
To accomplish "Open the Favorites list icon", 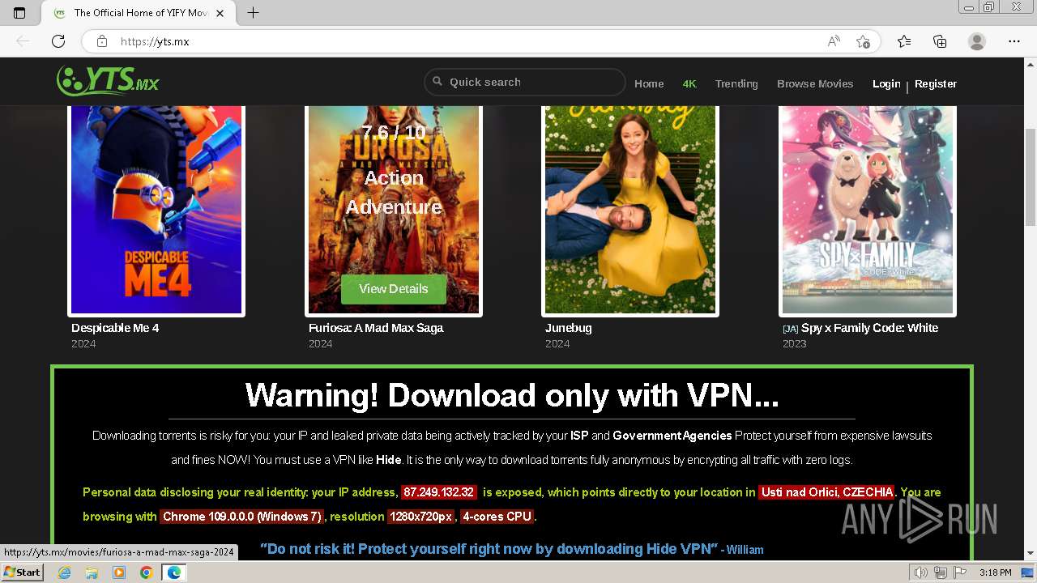I will click(x=904, y=41).
